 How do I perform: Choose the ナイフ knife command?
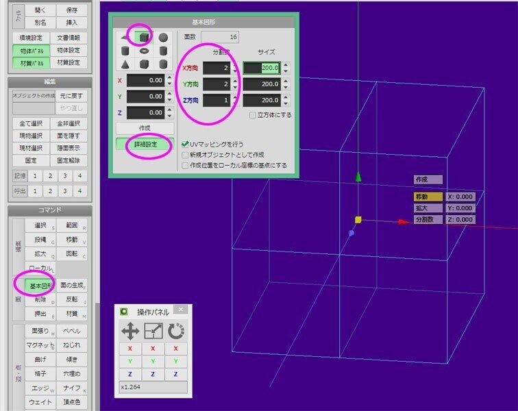pos(72,388)
